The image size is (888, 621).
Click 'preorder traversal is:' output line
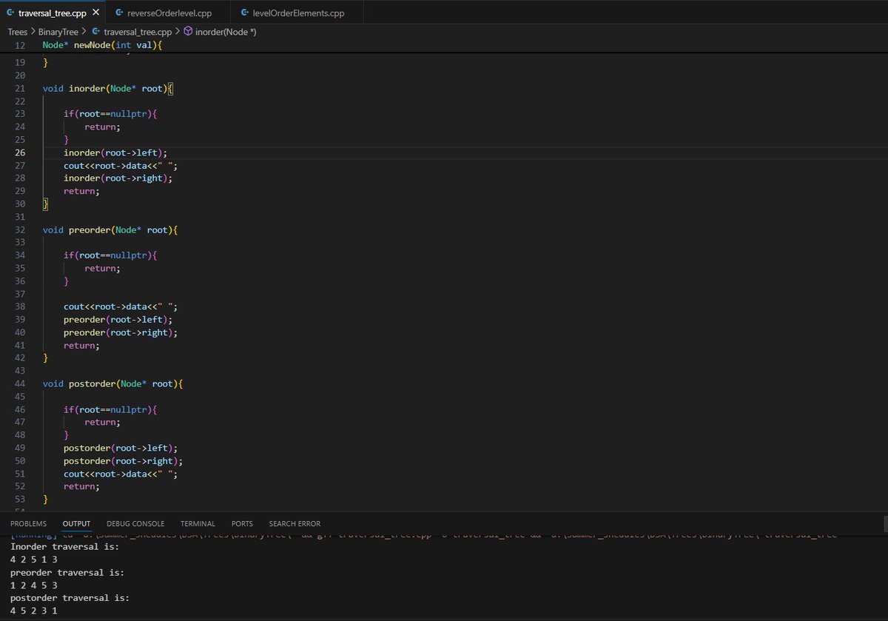point(67,573)
